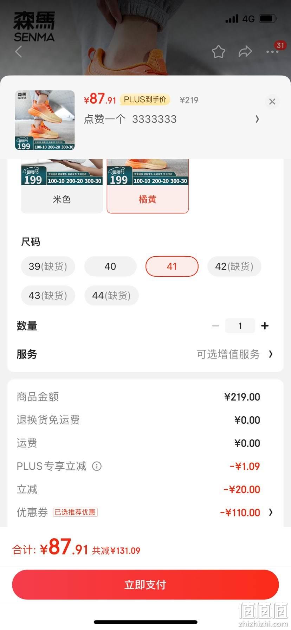Tap the back arrow icon

(19, 52)
